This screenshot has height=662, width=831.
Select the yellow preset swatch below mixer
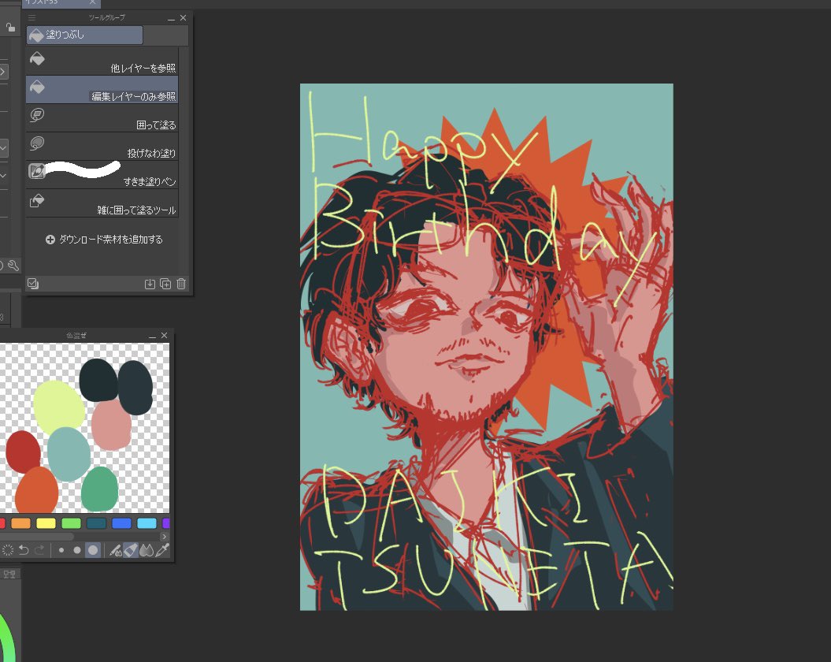pyautogui.click(x=46, y=523)
